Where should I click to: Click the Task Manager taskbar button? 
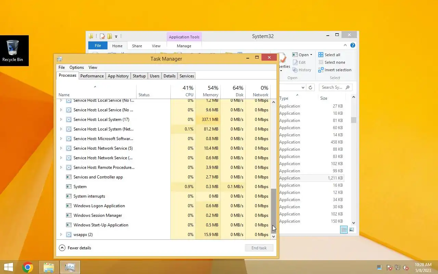[x=70, y=267]
